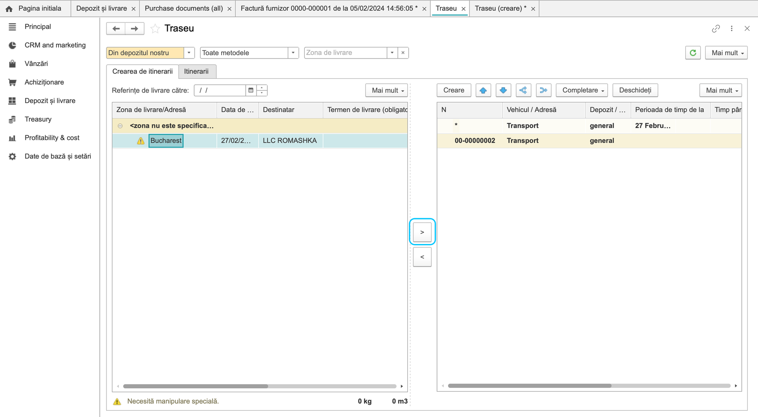
Task: Switch to the Itinerarii tab
Action: click(197, 71)
